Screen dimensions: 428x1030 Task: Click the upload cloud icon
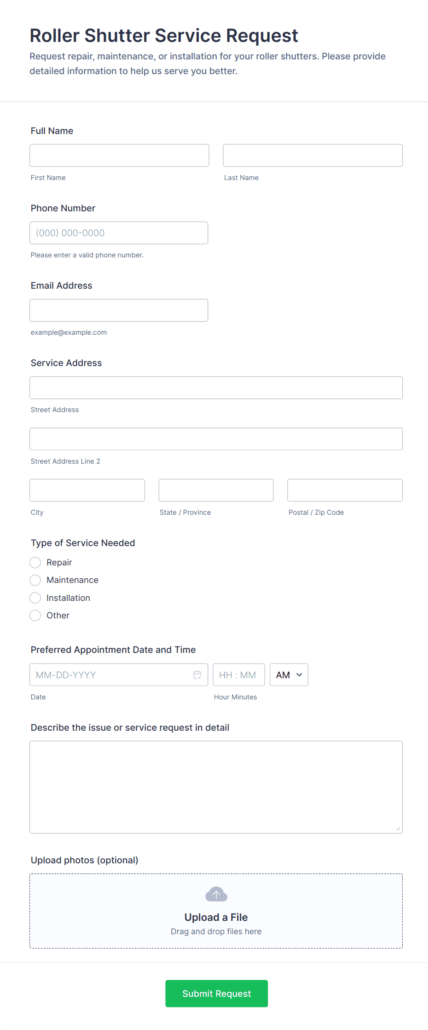pyautogui.click(x=216, y=893)
